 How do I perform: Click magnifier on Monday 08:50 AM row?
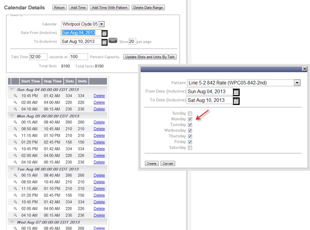(15, 129)
